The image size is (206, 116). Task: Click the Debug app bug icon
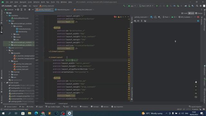click(167, 6)
